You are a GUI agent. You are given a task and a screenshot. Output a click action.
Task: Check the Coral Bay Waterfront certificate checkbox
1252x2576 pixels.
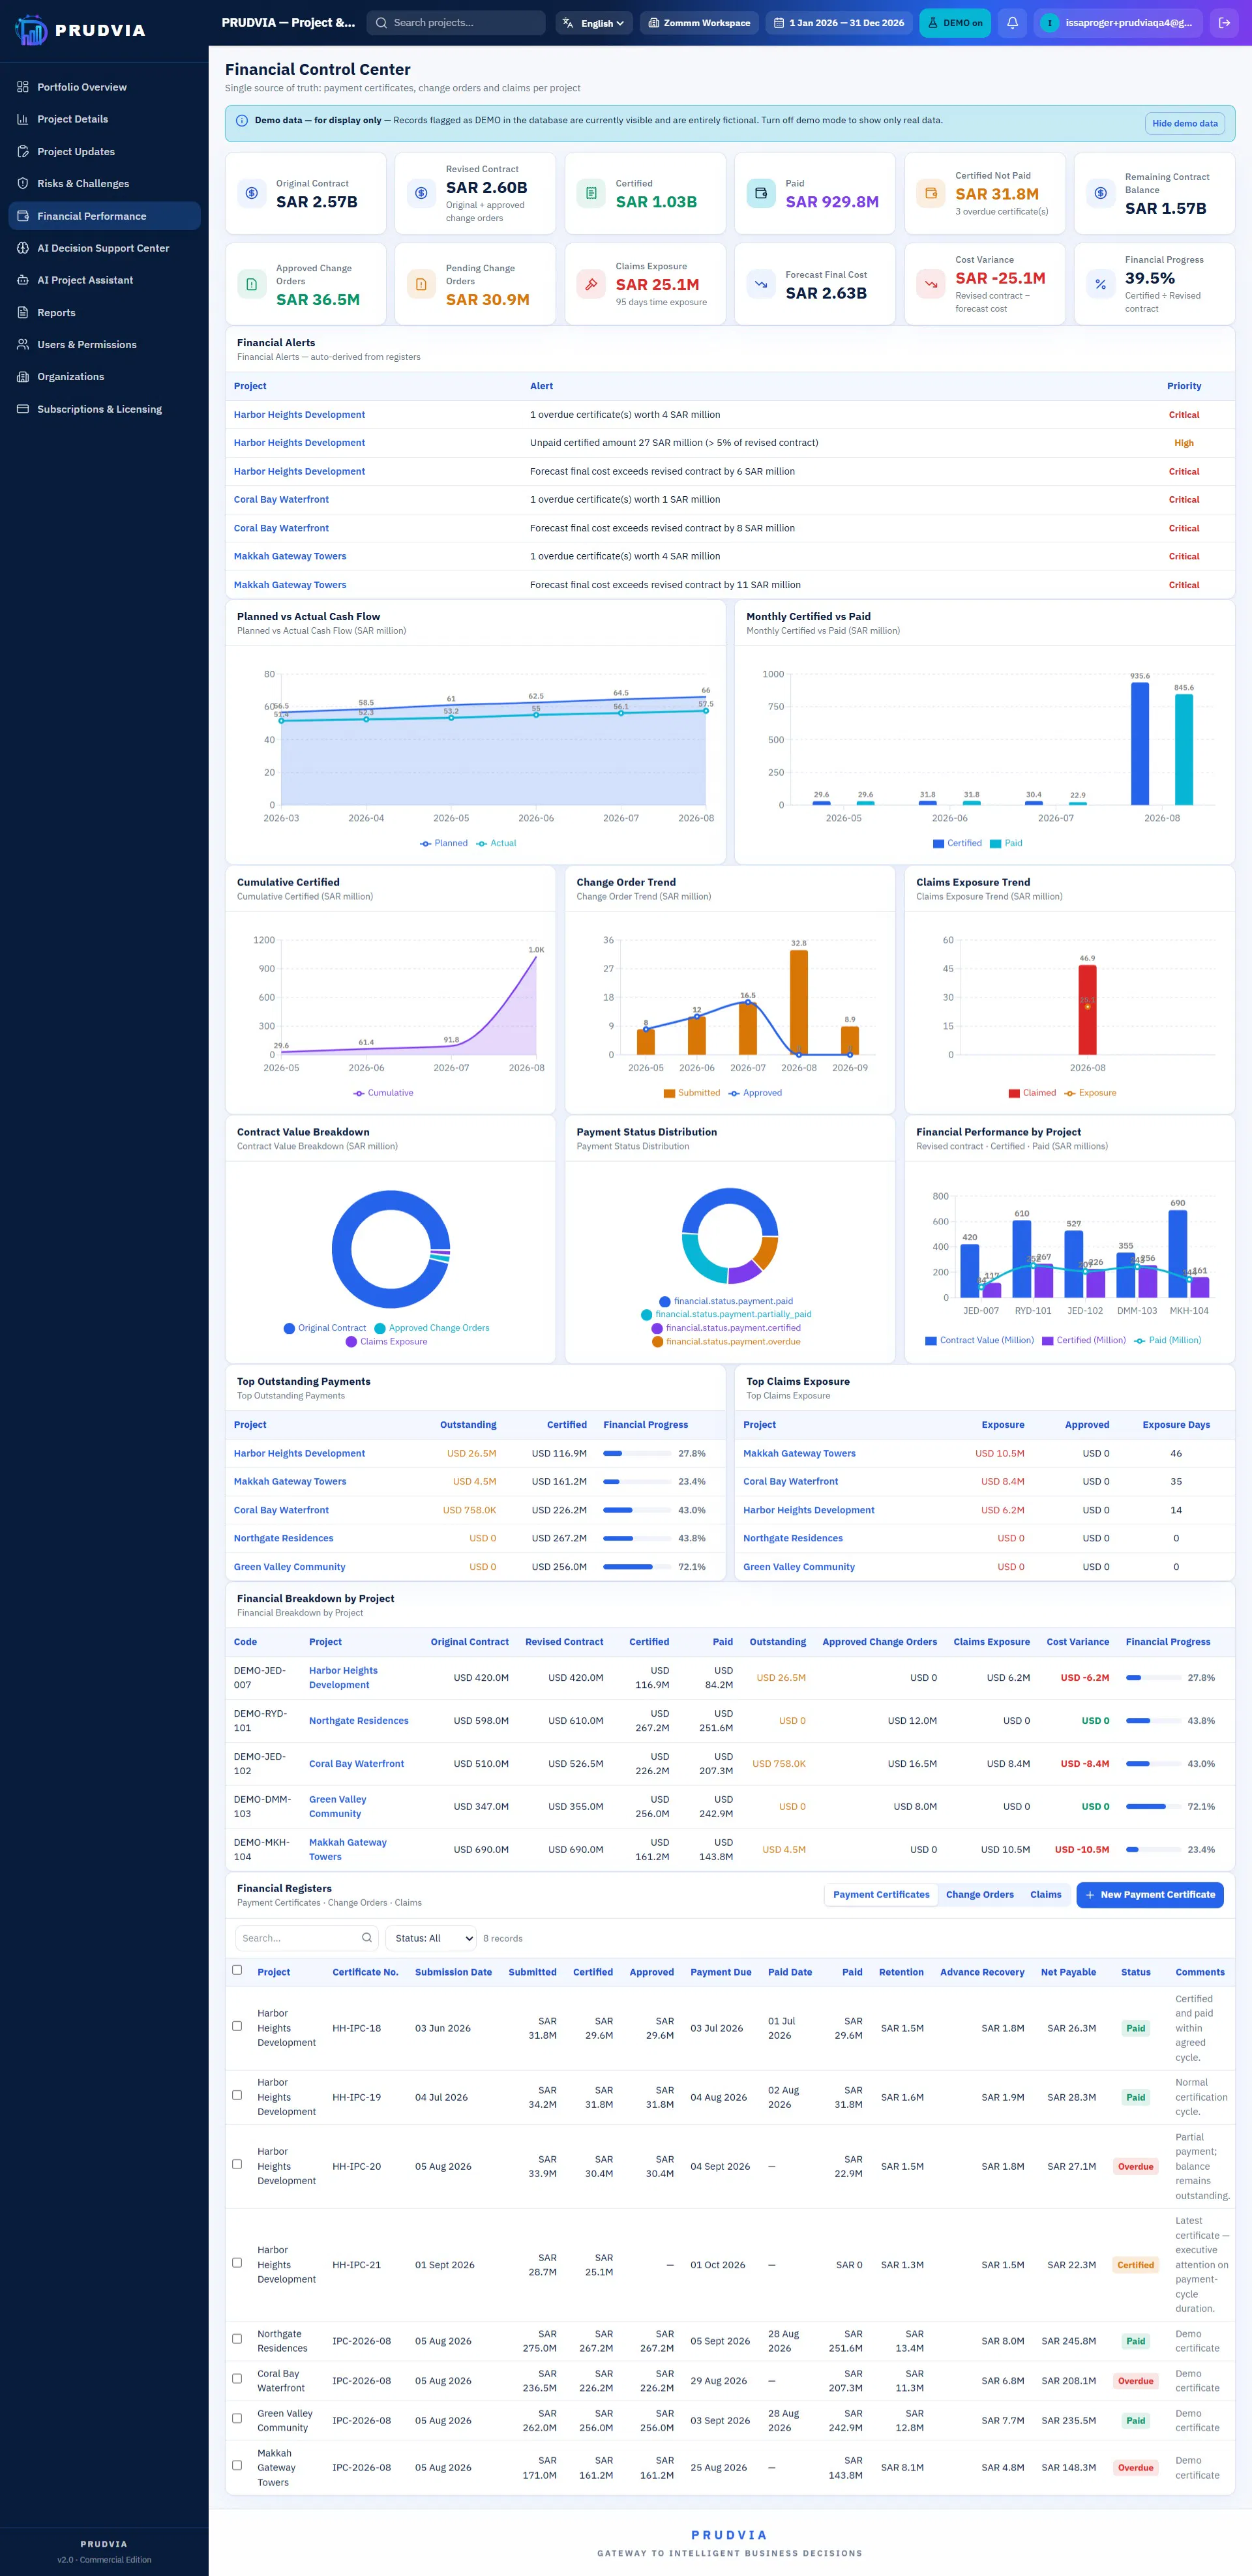[x=237, y=2379]
